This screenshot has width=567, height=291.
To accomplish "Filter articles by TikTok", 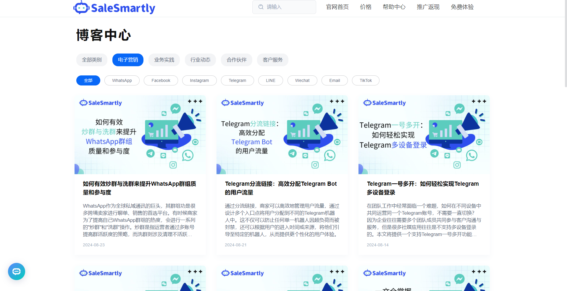I will click(x=366, y=80).
